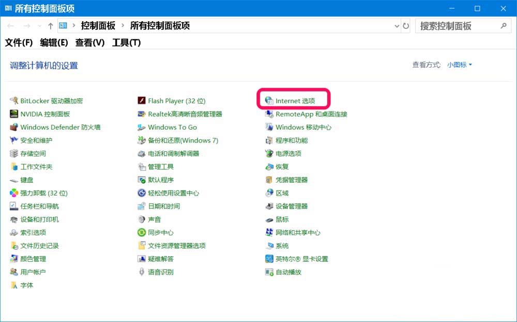This screenshot has height=322, width=517.
Task: Click the 默认程序 icon
Action: pos(142,180)
